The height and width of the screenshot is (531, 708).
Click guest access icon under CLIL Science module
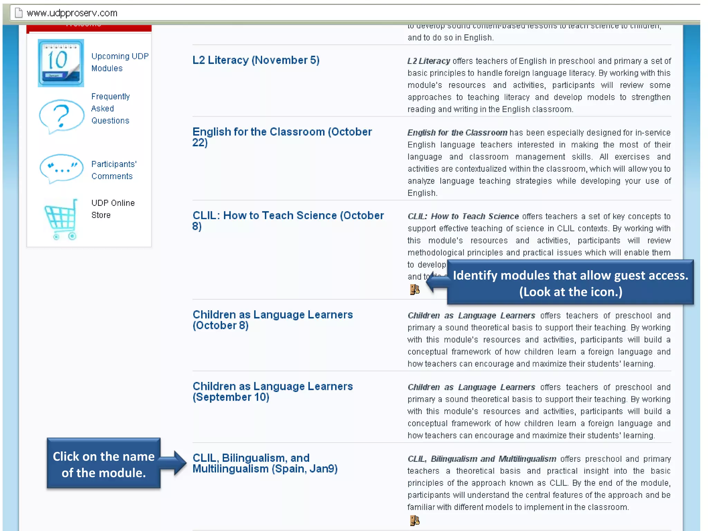coord(414,289)
